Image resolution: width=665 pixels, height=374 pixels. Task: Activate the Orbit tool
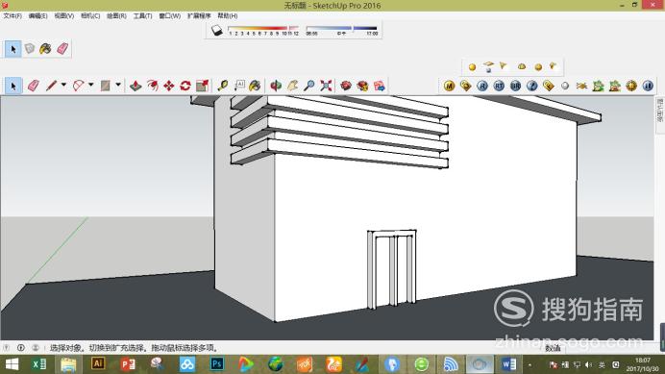point(276,86)
